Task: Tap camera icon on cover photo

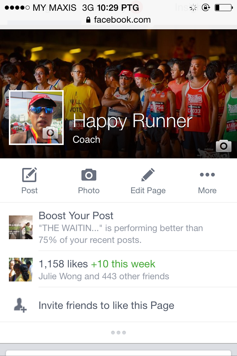Action: (x=224, y=146)
